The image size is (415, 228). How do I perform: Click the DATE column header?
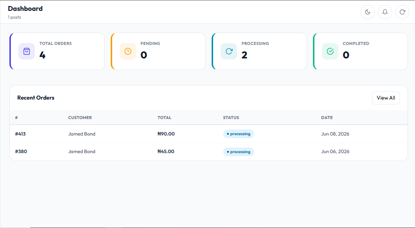327,118
